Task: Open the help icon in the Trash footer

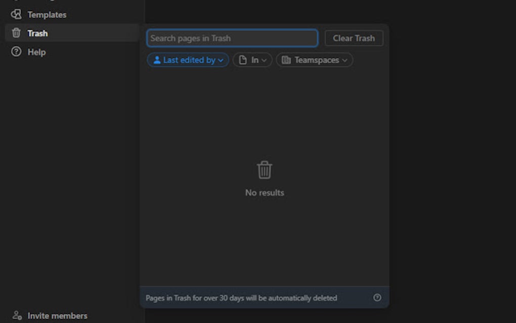Action: [377, 298]
